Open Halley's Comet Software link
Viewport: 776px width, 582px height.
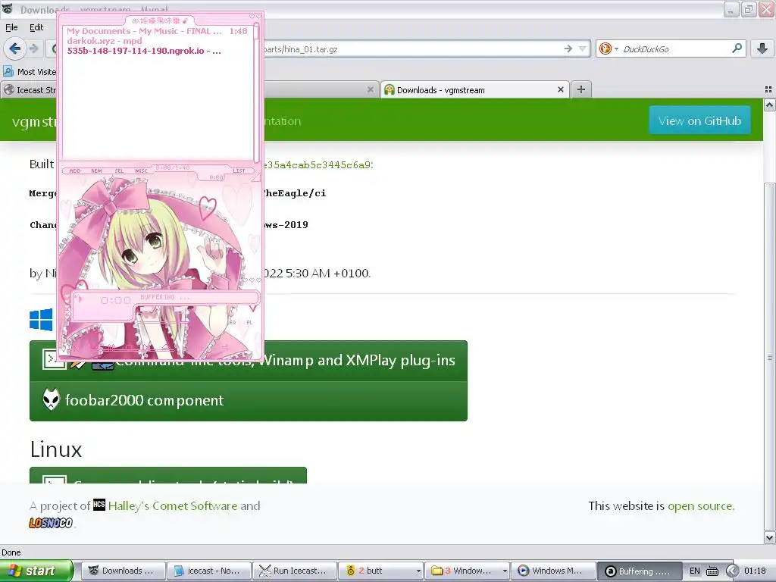[x=173, y=505]
